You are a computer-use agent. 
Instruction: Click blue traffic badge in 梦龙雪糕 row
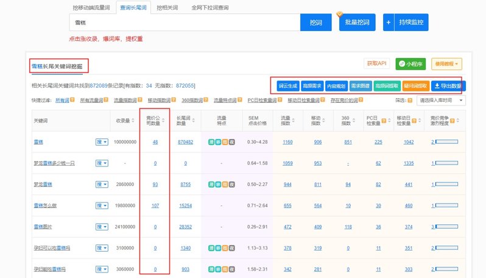click(x=218, y=184)
